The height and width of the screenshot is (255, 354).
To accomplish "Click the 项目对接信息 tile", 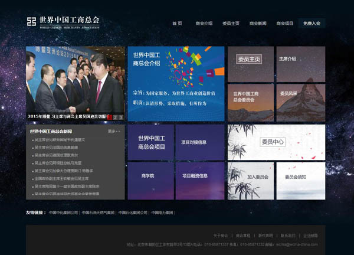I will (x=200, y=142).
